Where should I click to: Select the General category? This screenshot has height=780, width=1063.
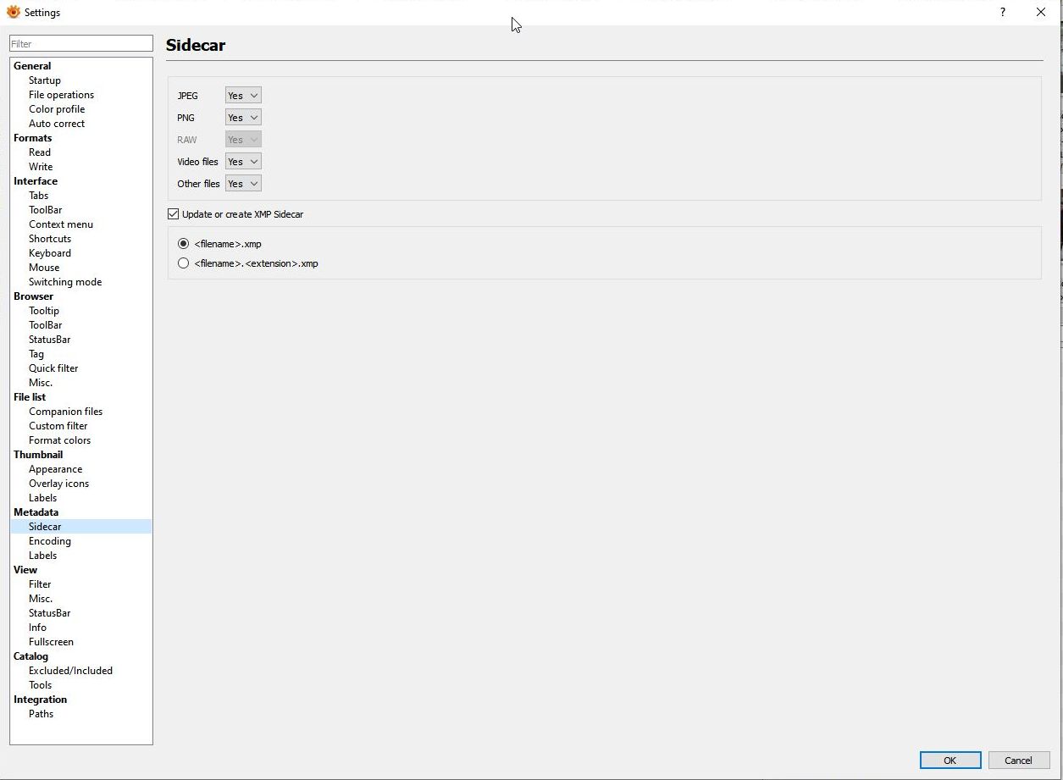click(32, 66)
